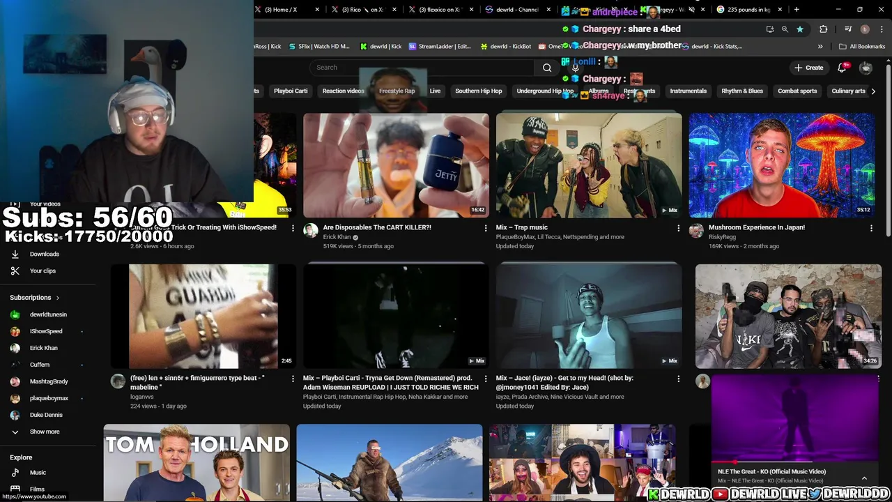
Task: Open the dewrldtunesin subscription
Action: point(47,314)
